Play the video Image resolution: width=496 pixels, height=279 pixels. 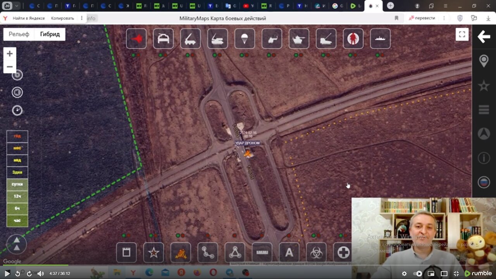click(7, 274)
